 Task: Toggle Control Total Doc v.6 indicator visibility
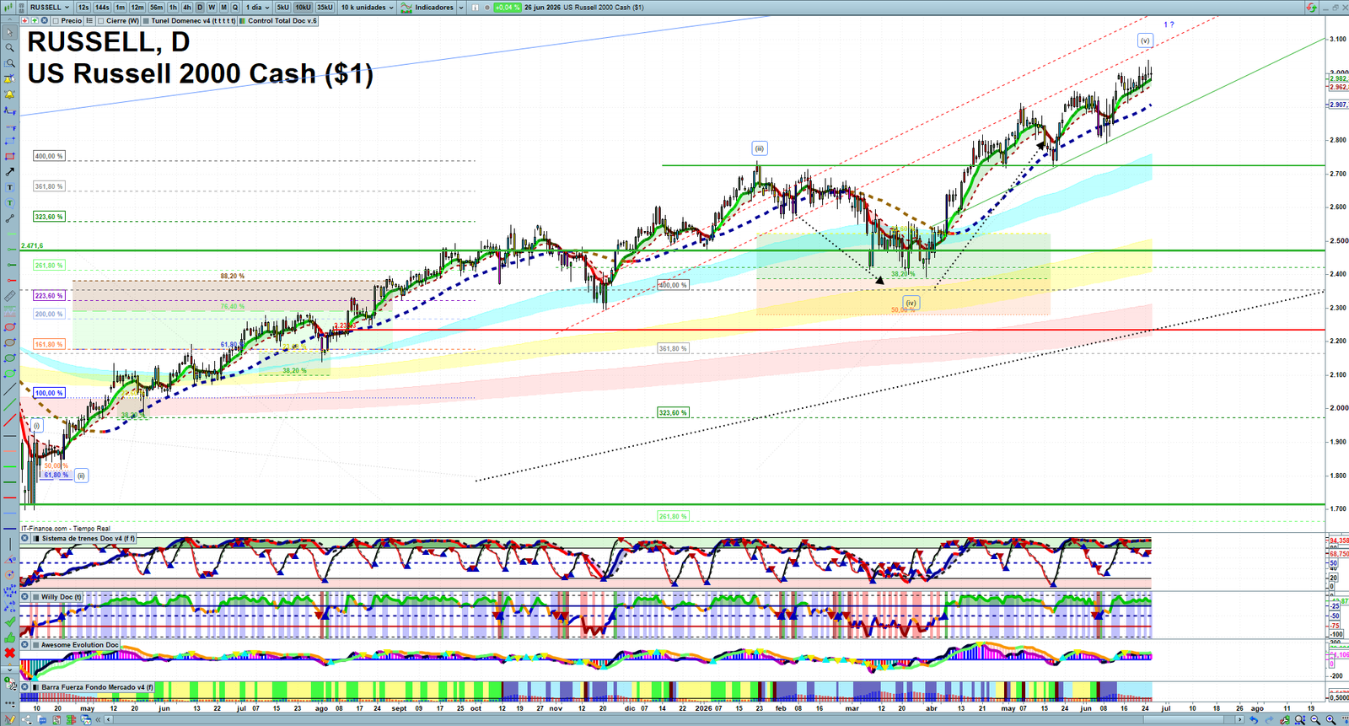pos(243,20)
